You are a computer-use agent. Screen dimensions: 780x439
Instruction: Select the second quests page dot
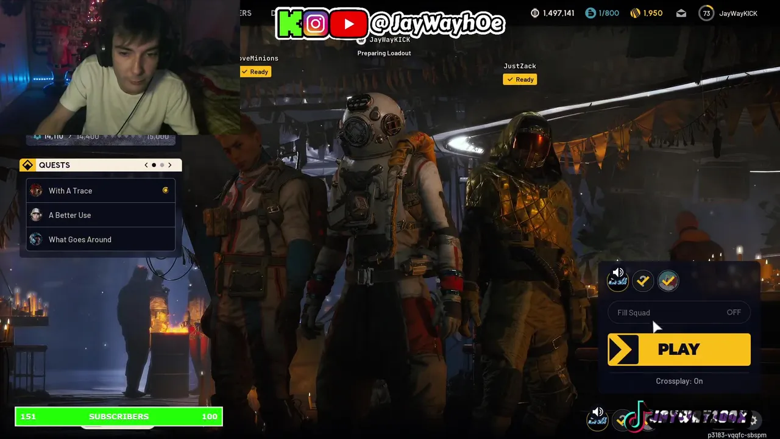coord(161,165)
